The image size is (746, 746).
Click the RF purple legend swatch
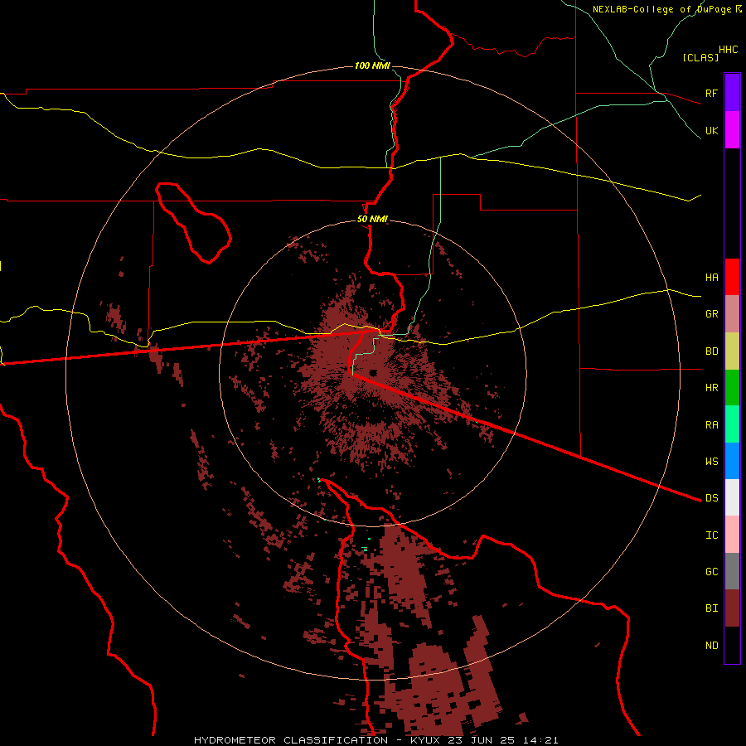pos(732,93)
